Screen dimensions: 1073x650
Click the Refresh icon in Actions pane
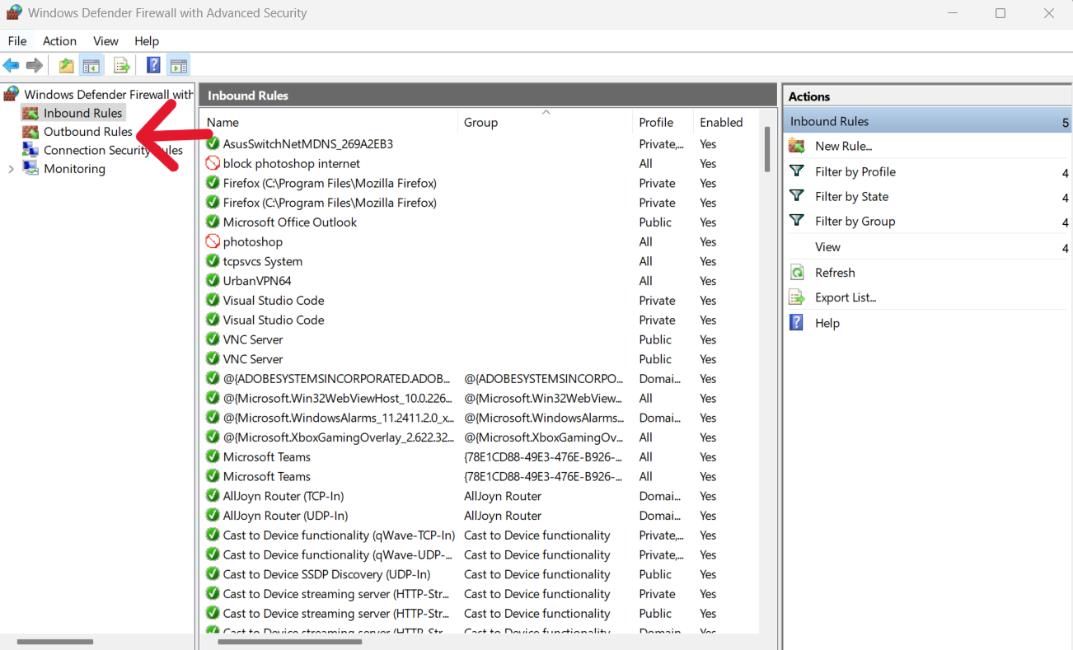point(797,273)
